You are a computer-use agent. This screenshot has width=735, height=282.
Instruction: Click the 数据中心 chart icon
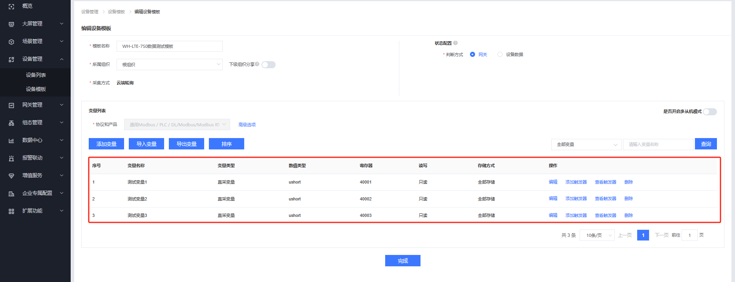point(11,141)
